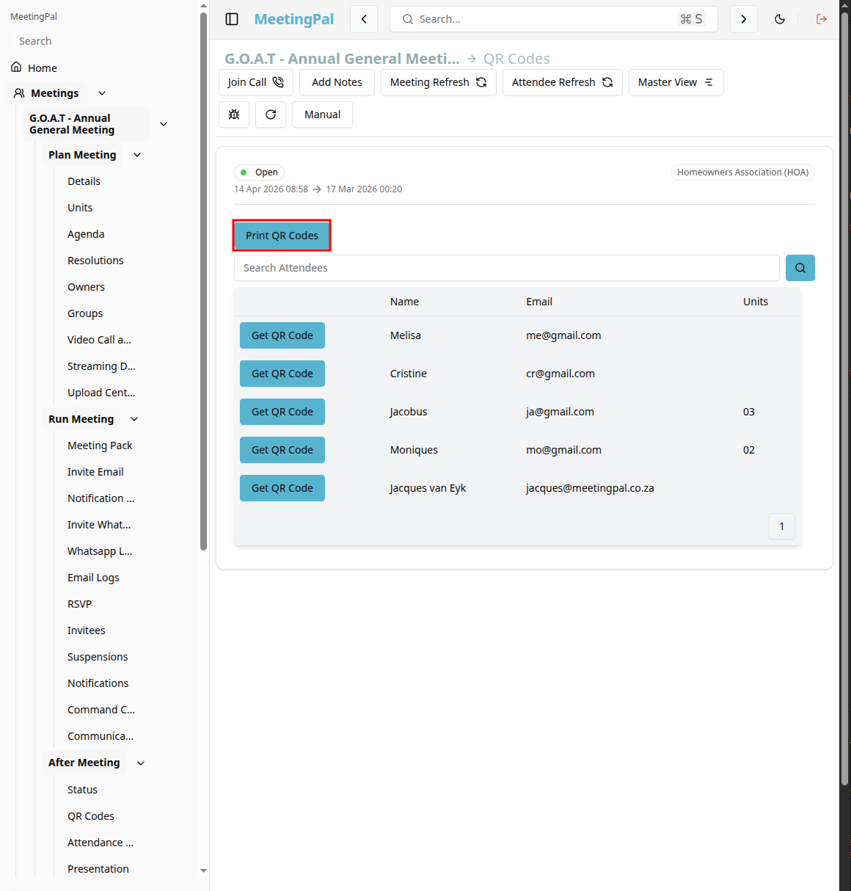
Task: Open Details in Plan Meeting
Action: pyautogui.click(x=84, y=181)
